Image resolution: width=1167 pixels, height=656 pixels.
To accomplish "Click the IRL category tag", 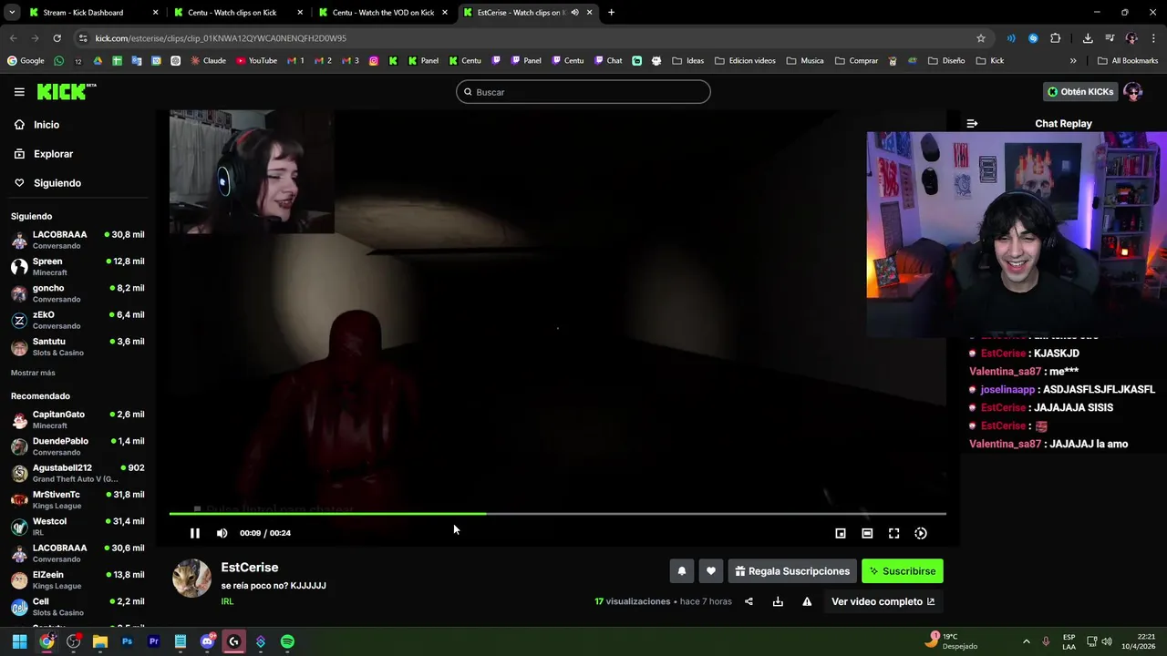I will (x=227, y=601).
